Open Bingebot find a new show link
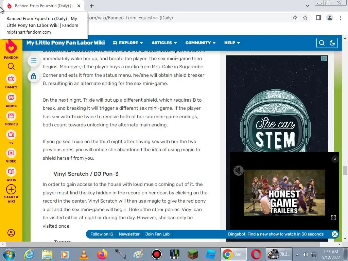This screenshot has height=261, width=348. [276, 234]
